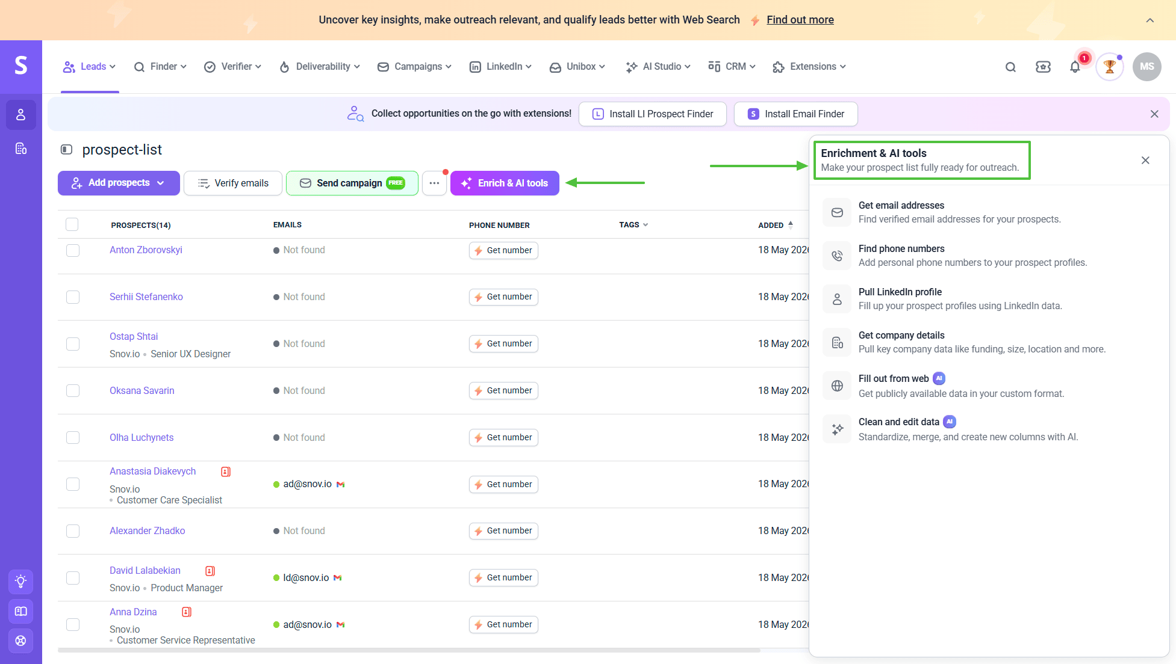Close the Enrichment & AI tools panel
Screen dimensions: 1176x664
[1145, 160]
